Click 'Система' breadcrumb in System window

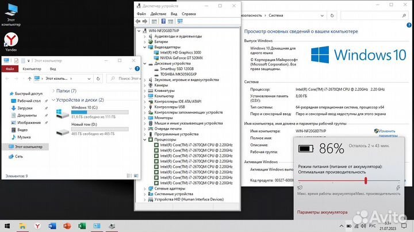[275, 16]
